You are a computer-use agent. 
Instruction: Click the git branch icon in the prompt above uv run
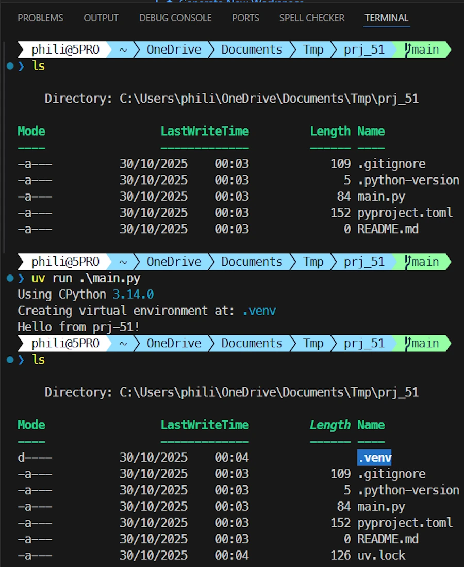(x=408, y=262)
